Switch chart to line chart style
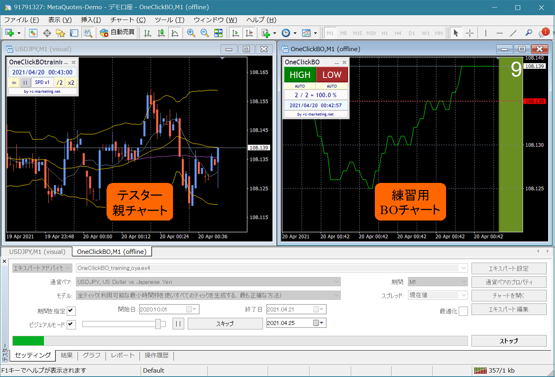The height and width of the screenshot is (377, 555). pos(175,33)
